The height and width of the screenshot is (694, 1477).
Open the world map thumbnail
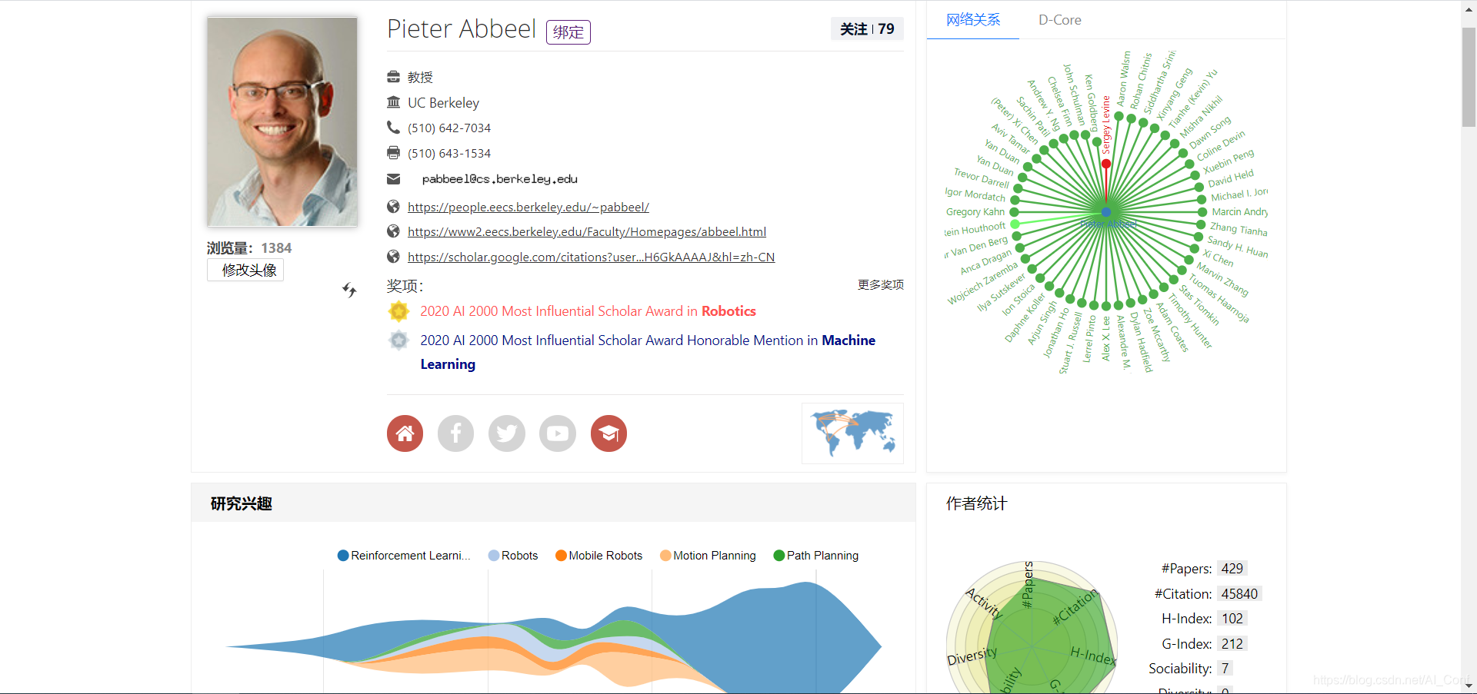click(852, 433)
